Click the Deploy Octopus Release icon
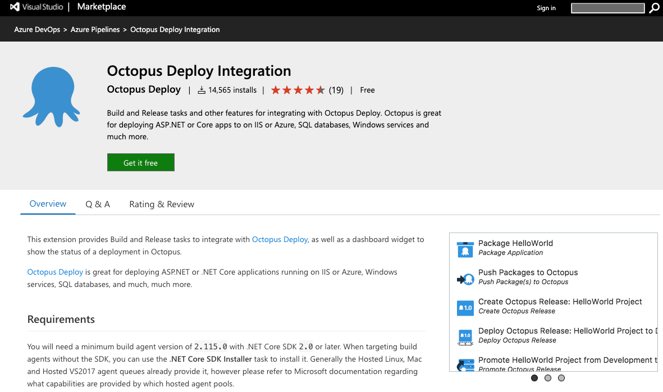The width and height of the screenshot is (663, 392). [x=465, y=338]
